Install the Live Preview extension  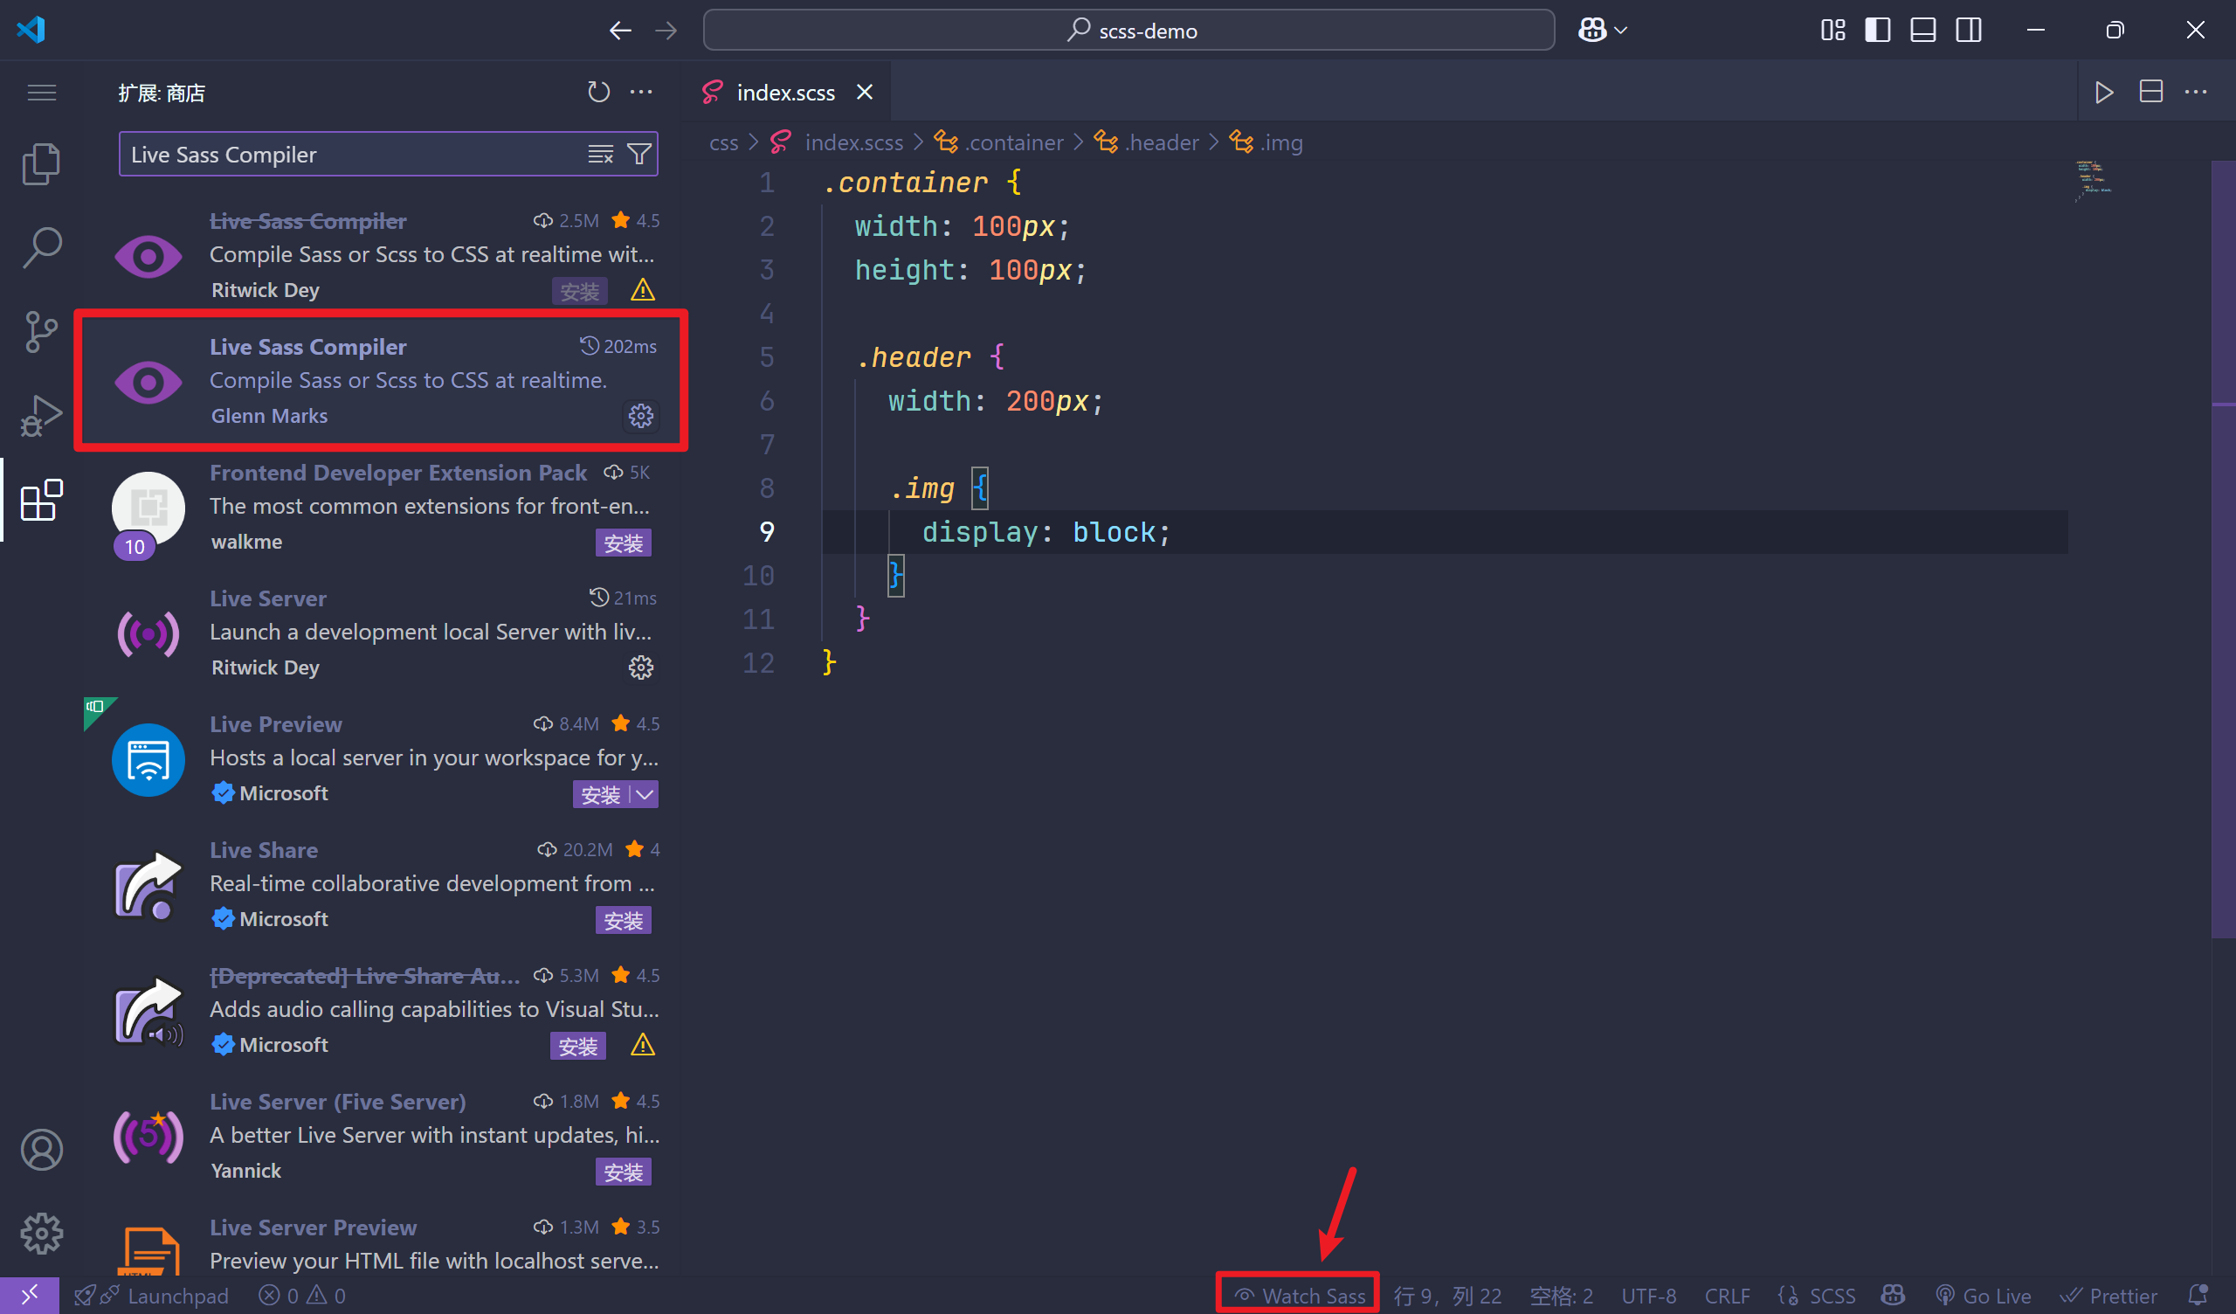[601, 795]
